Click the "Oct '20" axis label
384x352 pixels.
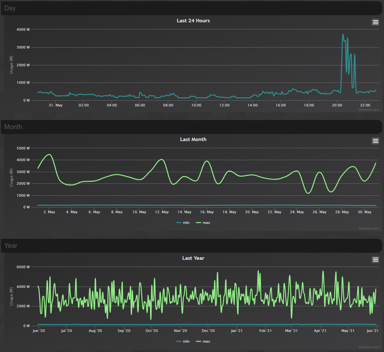pos(152,331)
